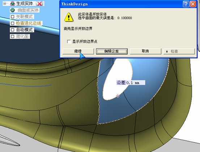The width and height of the screenshot is (200, 152).
Task: Click the 选中曲面的最大误差是: 0.100000 message
Action: [105, 18]
